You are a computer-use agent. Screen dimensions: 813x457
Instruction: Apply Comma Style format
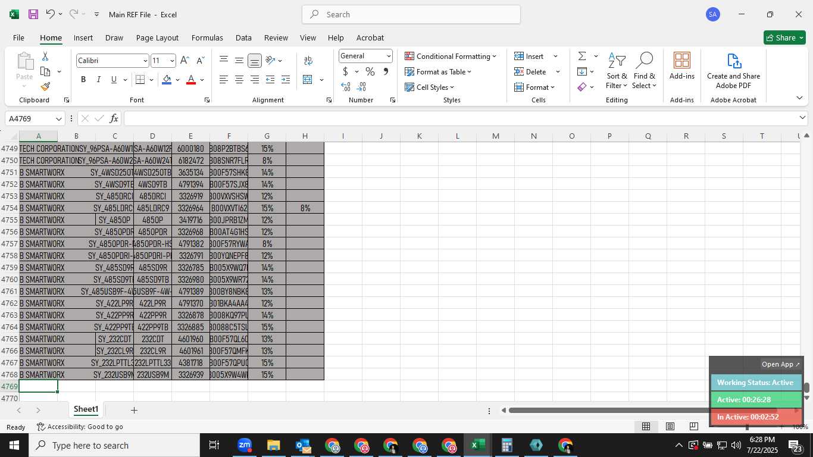click(x=386, y=71)
